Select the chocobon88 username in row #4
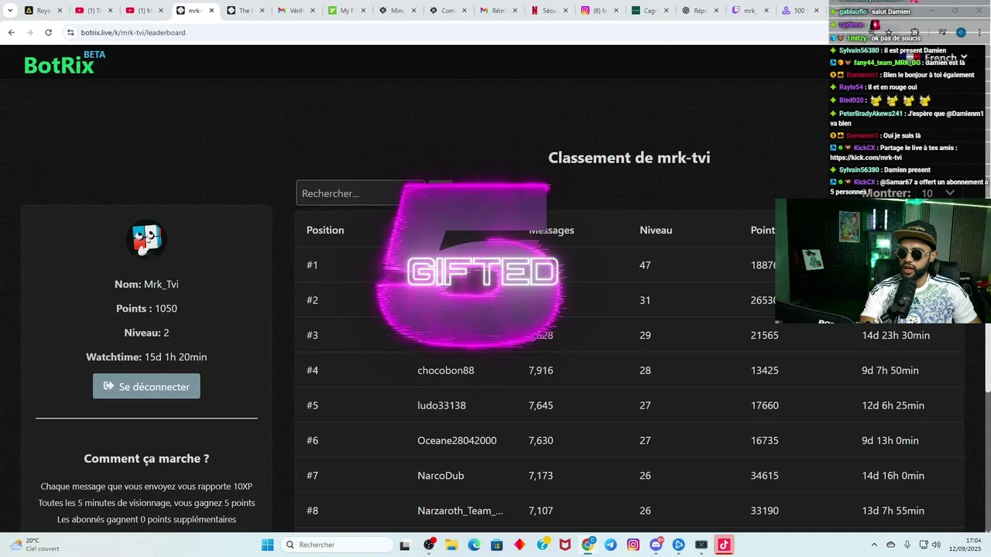Screen dimensions: 991x557 446,370
